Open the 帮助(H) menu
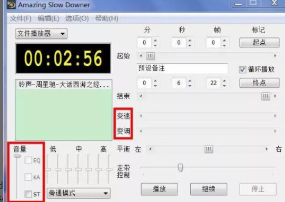This screenshot has width=285, height=202. coord(106,18)
